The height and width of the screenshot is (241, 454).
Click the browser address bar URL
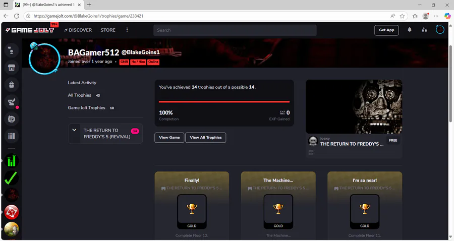[88, 16]
